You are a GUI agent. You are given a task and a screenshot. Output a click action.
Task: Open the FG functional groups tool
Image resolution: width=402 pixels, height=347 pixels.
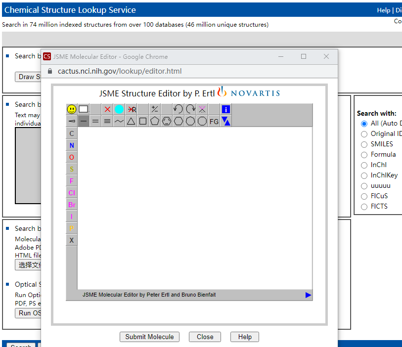[214, 121]
